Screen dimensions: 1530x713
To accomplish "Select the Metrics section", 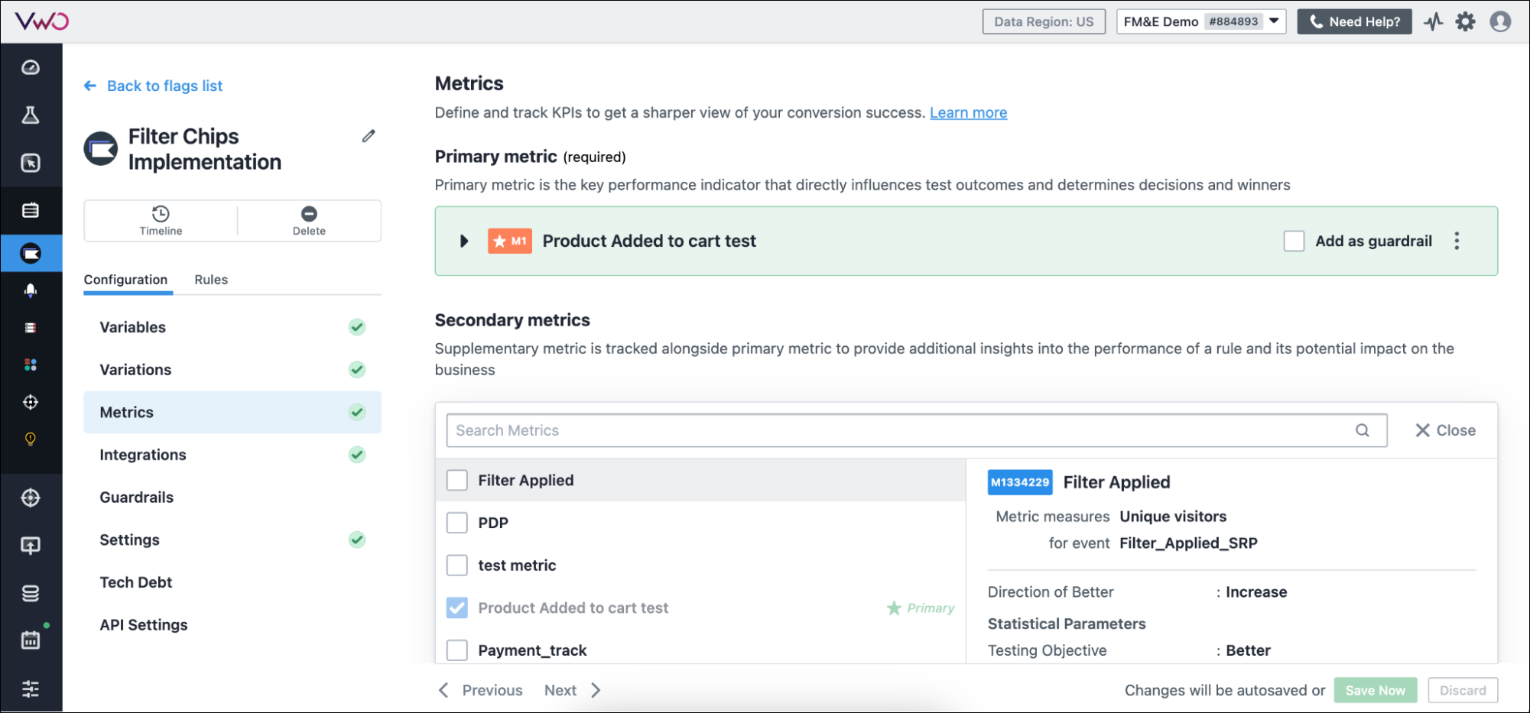I will click(x=232, y=412).
